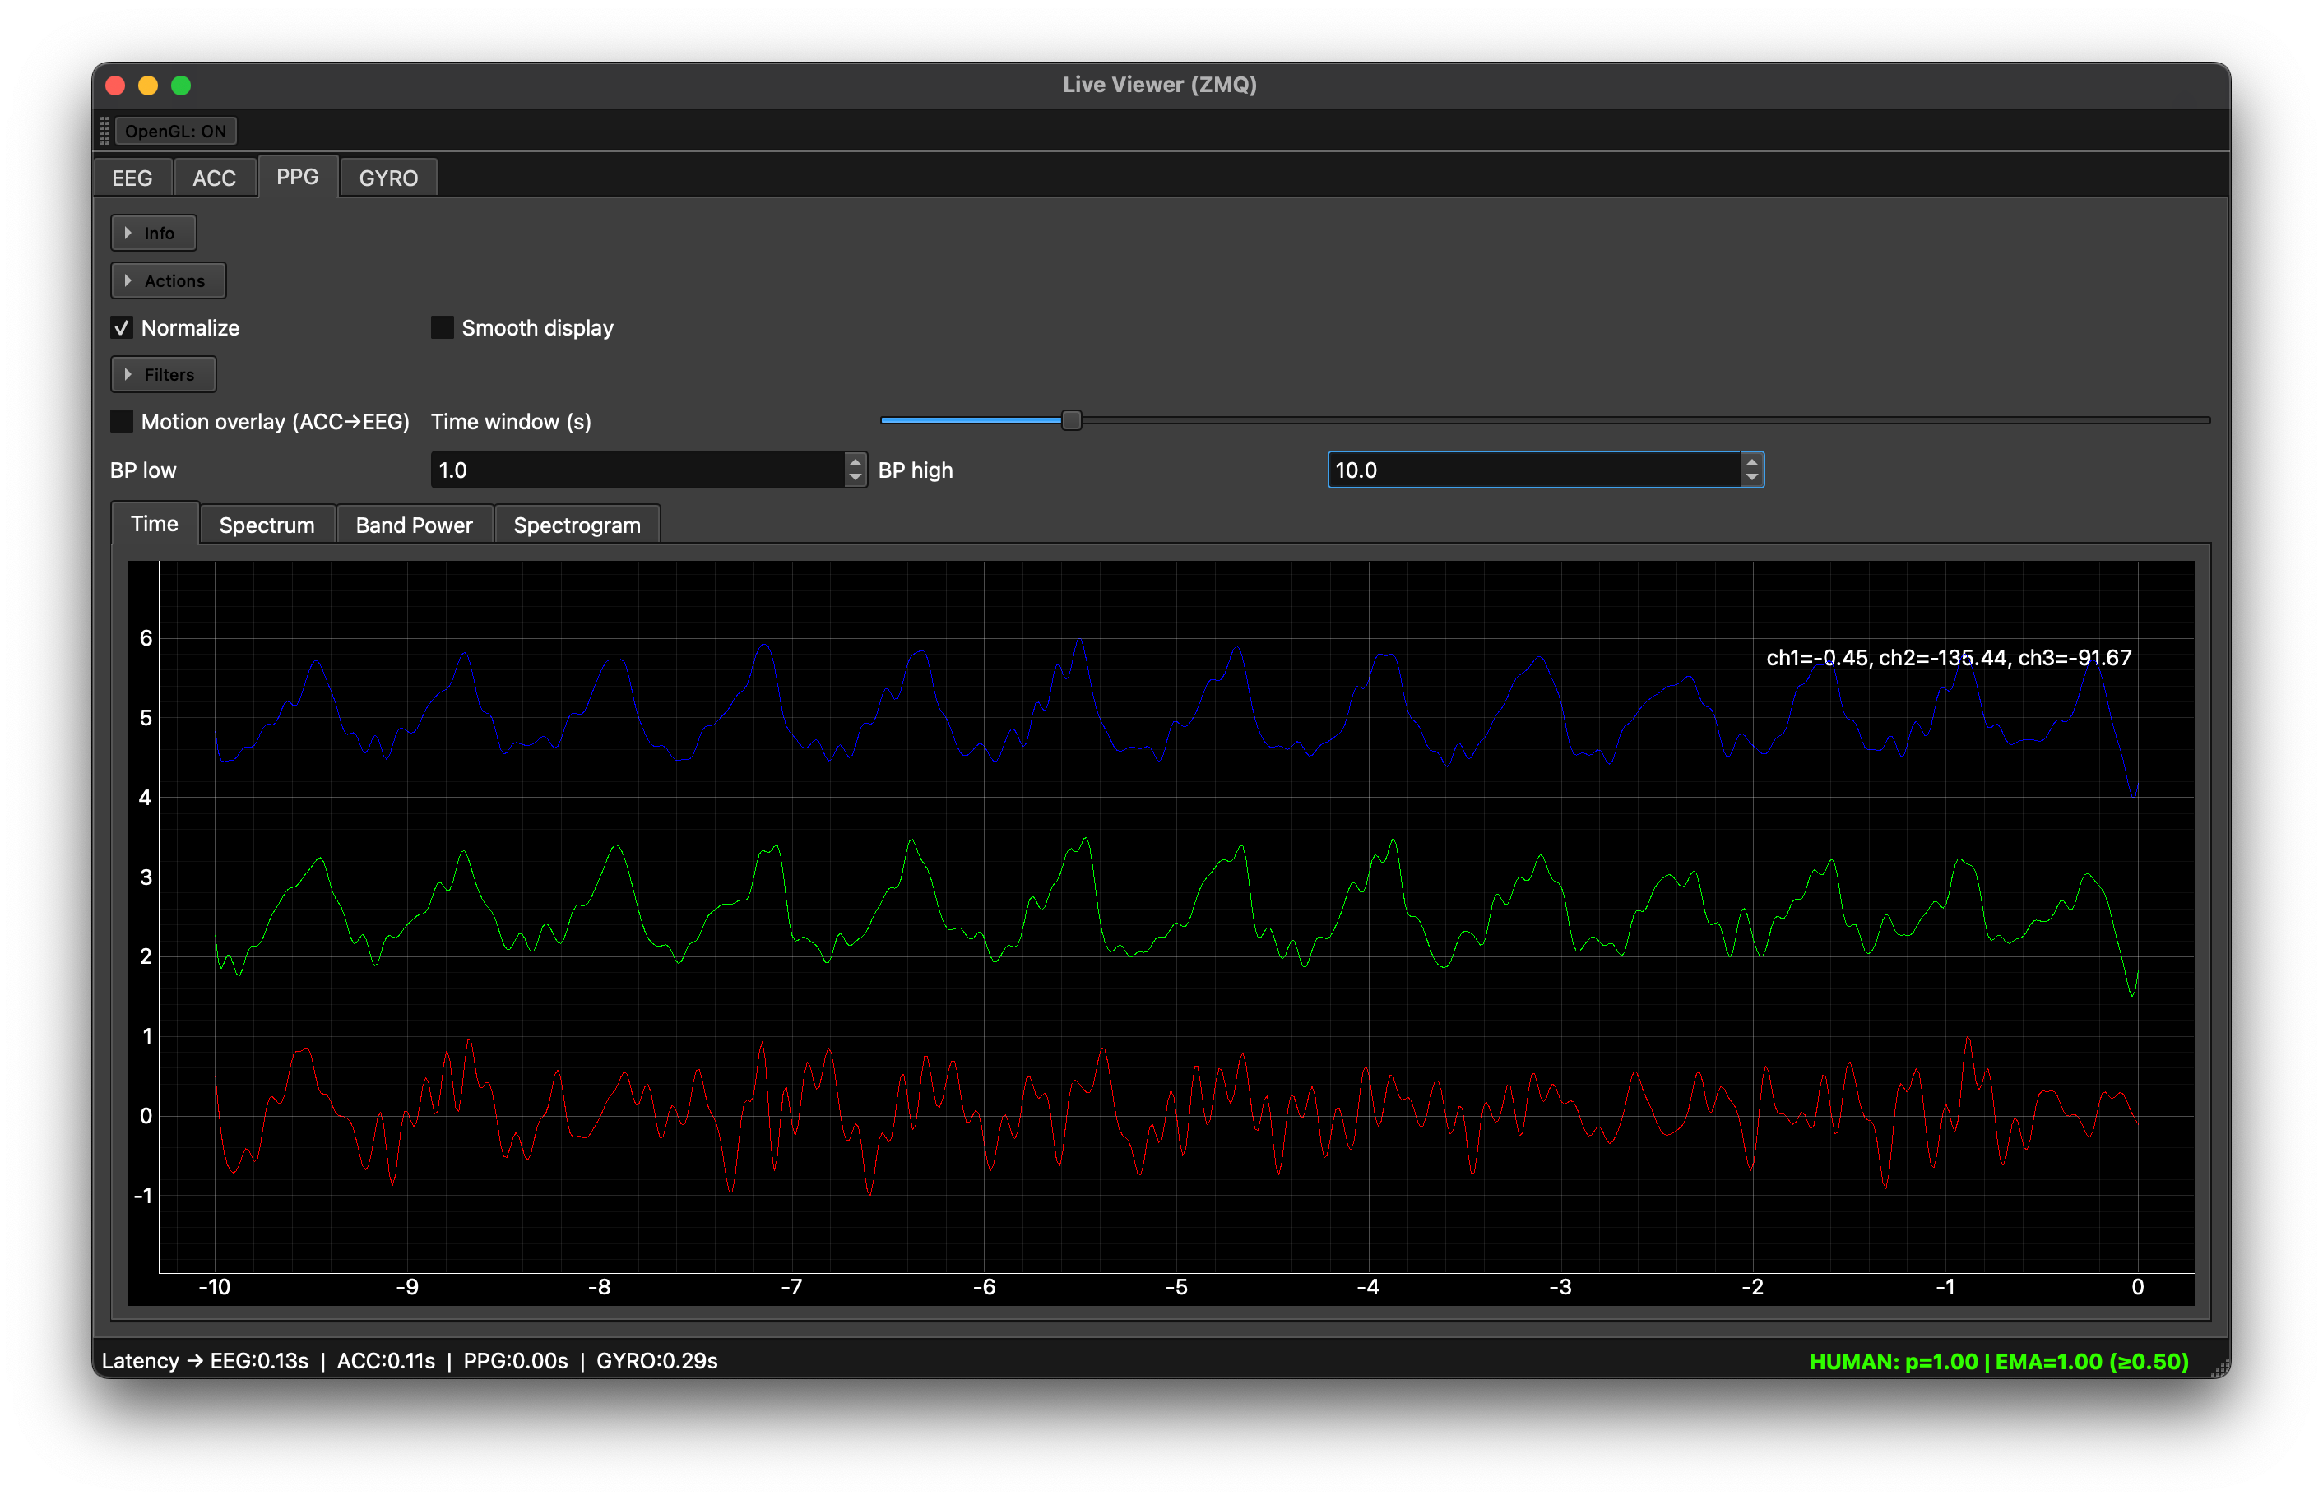Enable Smooth display
2323x1500 pixels.
click(x=441, y=327)
